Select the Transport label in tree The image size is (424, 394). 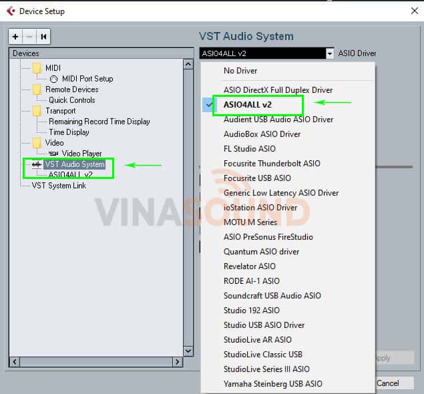pos(61,111)
